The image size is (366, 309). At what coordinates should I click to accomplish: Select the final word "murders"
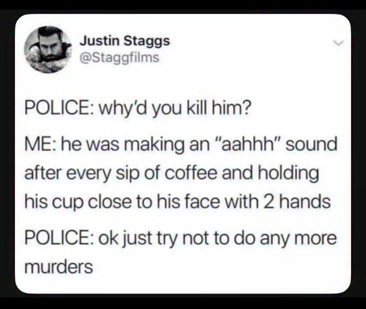point(59,266)
